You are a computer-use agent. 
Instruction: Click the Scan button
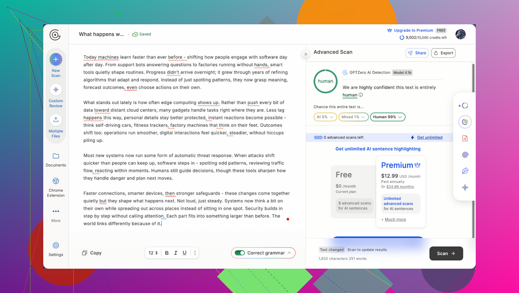(x=446, y=254)
